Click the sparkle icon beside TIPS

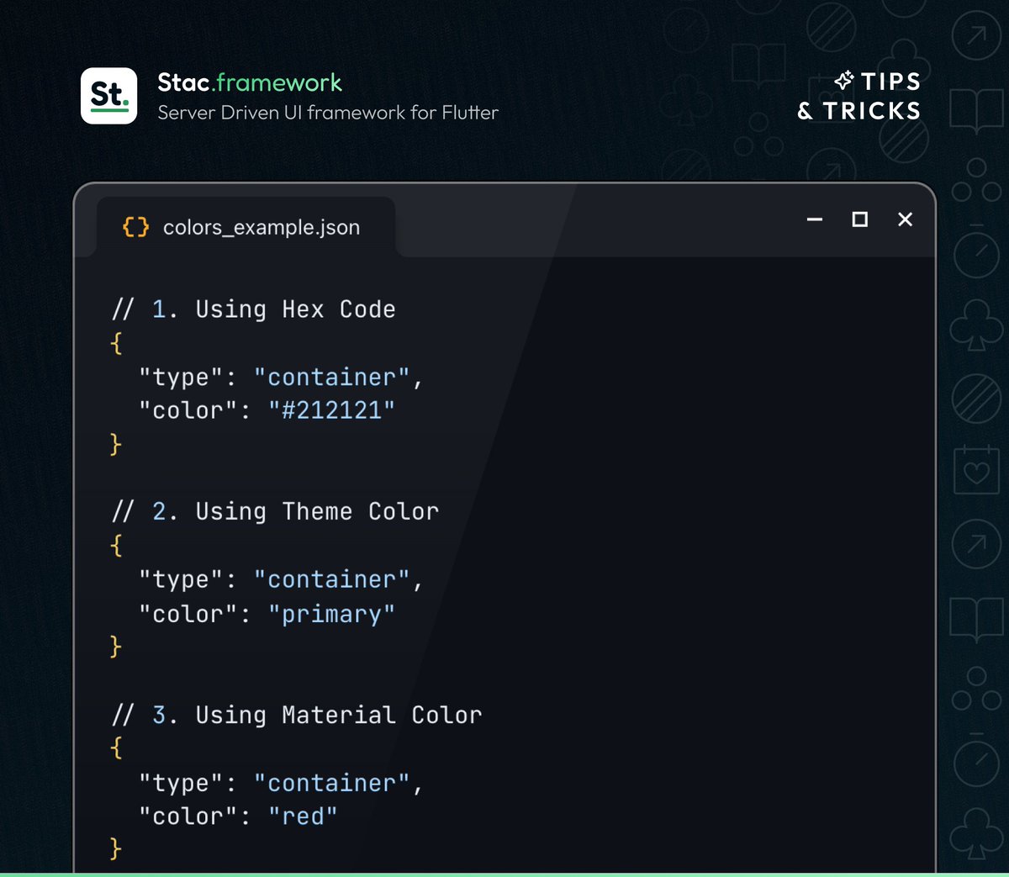pos(845,81)
